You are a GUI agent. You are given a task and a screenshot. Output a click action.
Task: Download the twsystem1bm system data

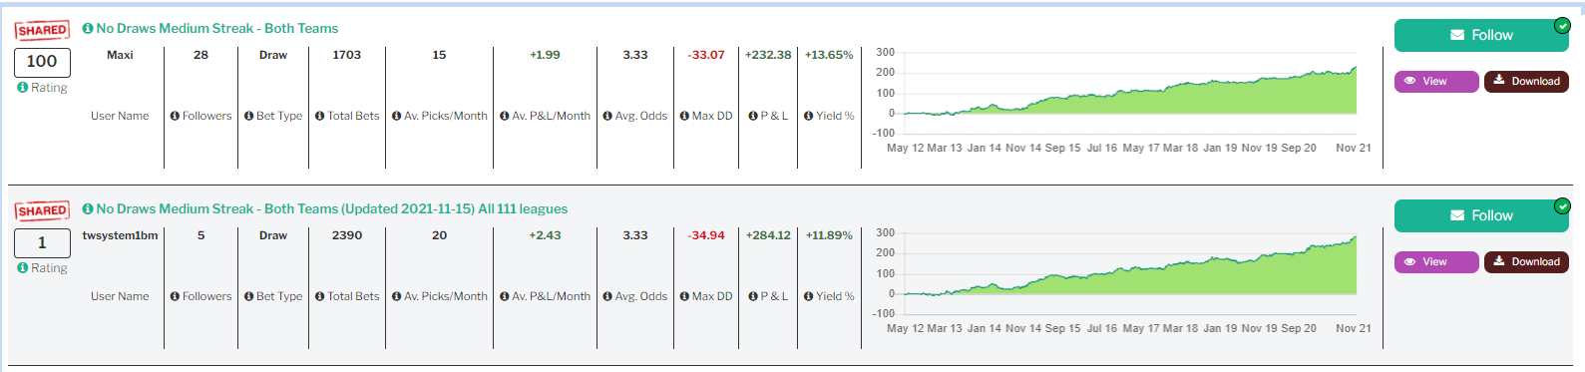tap(1526, 261)
